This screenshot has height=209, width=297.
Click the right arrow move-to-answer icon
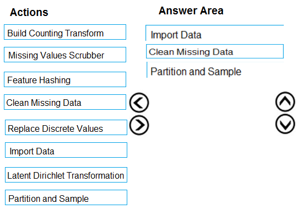click(x=139, y=125)
